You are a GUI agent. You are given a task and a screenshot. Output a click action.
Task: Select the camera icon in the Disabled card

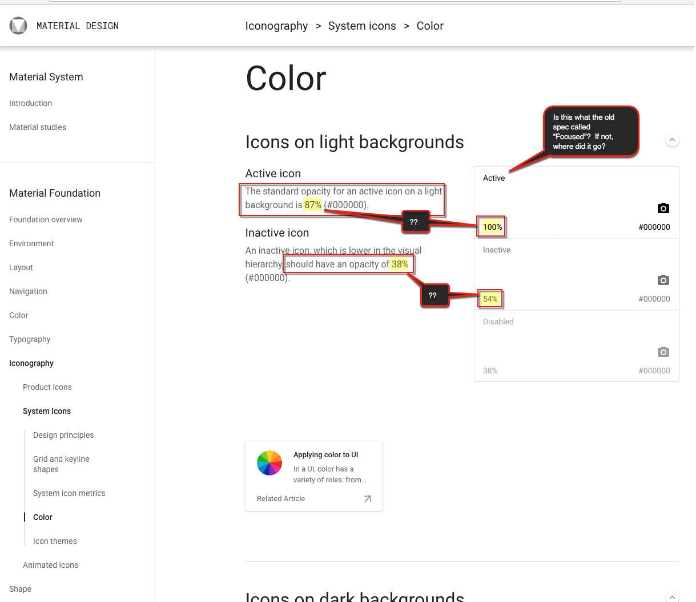tap(663, 352)
